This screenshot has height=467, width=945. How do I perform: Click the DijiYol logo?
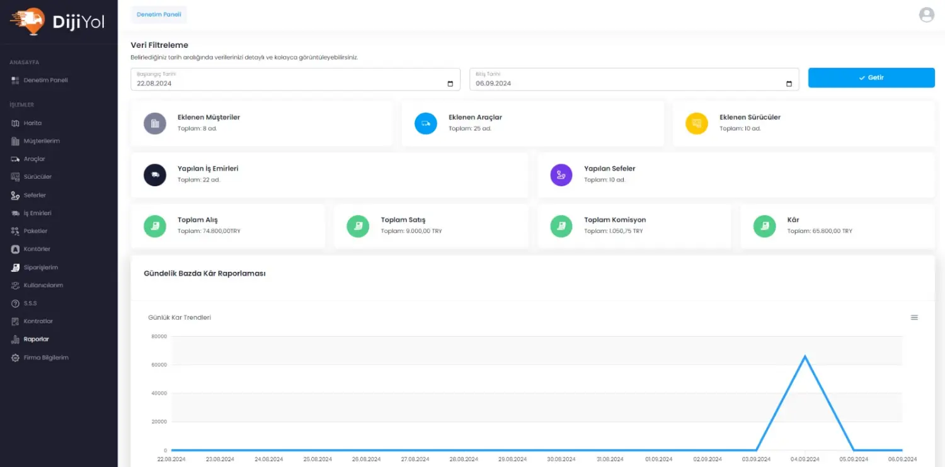coord(57,22)
